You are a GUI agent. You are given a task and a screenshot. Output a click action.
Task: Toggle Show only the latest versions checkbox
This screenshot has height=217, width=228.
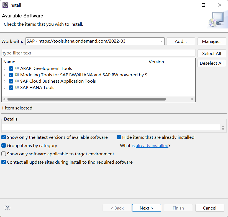pos(4,137)
